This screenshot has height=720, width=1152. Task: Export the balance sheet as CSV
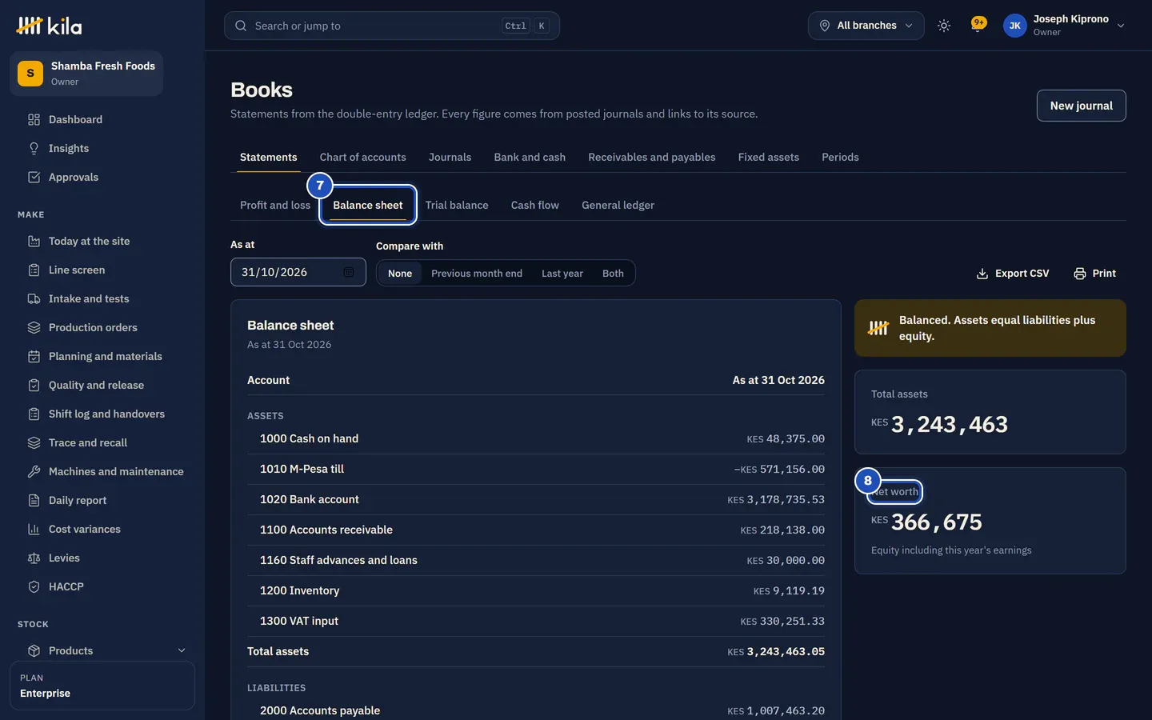[1013, 273]
